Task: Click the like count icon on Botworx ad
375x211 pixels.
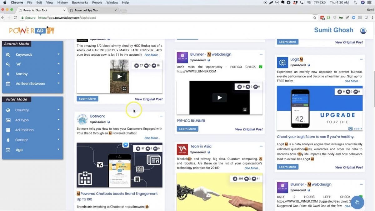Action: [137, 149]
